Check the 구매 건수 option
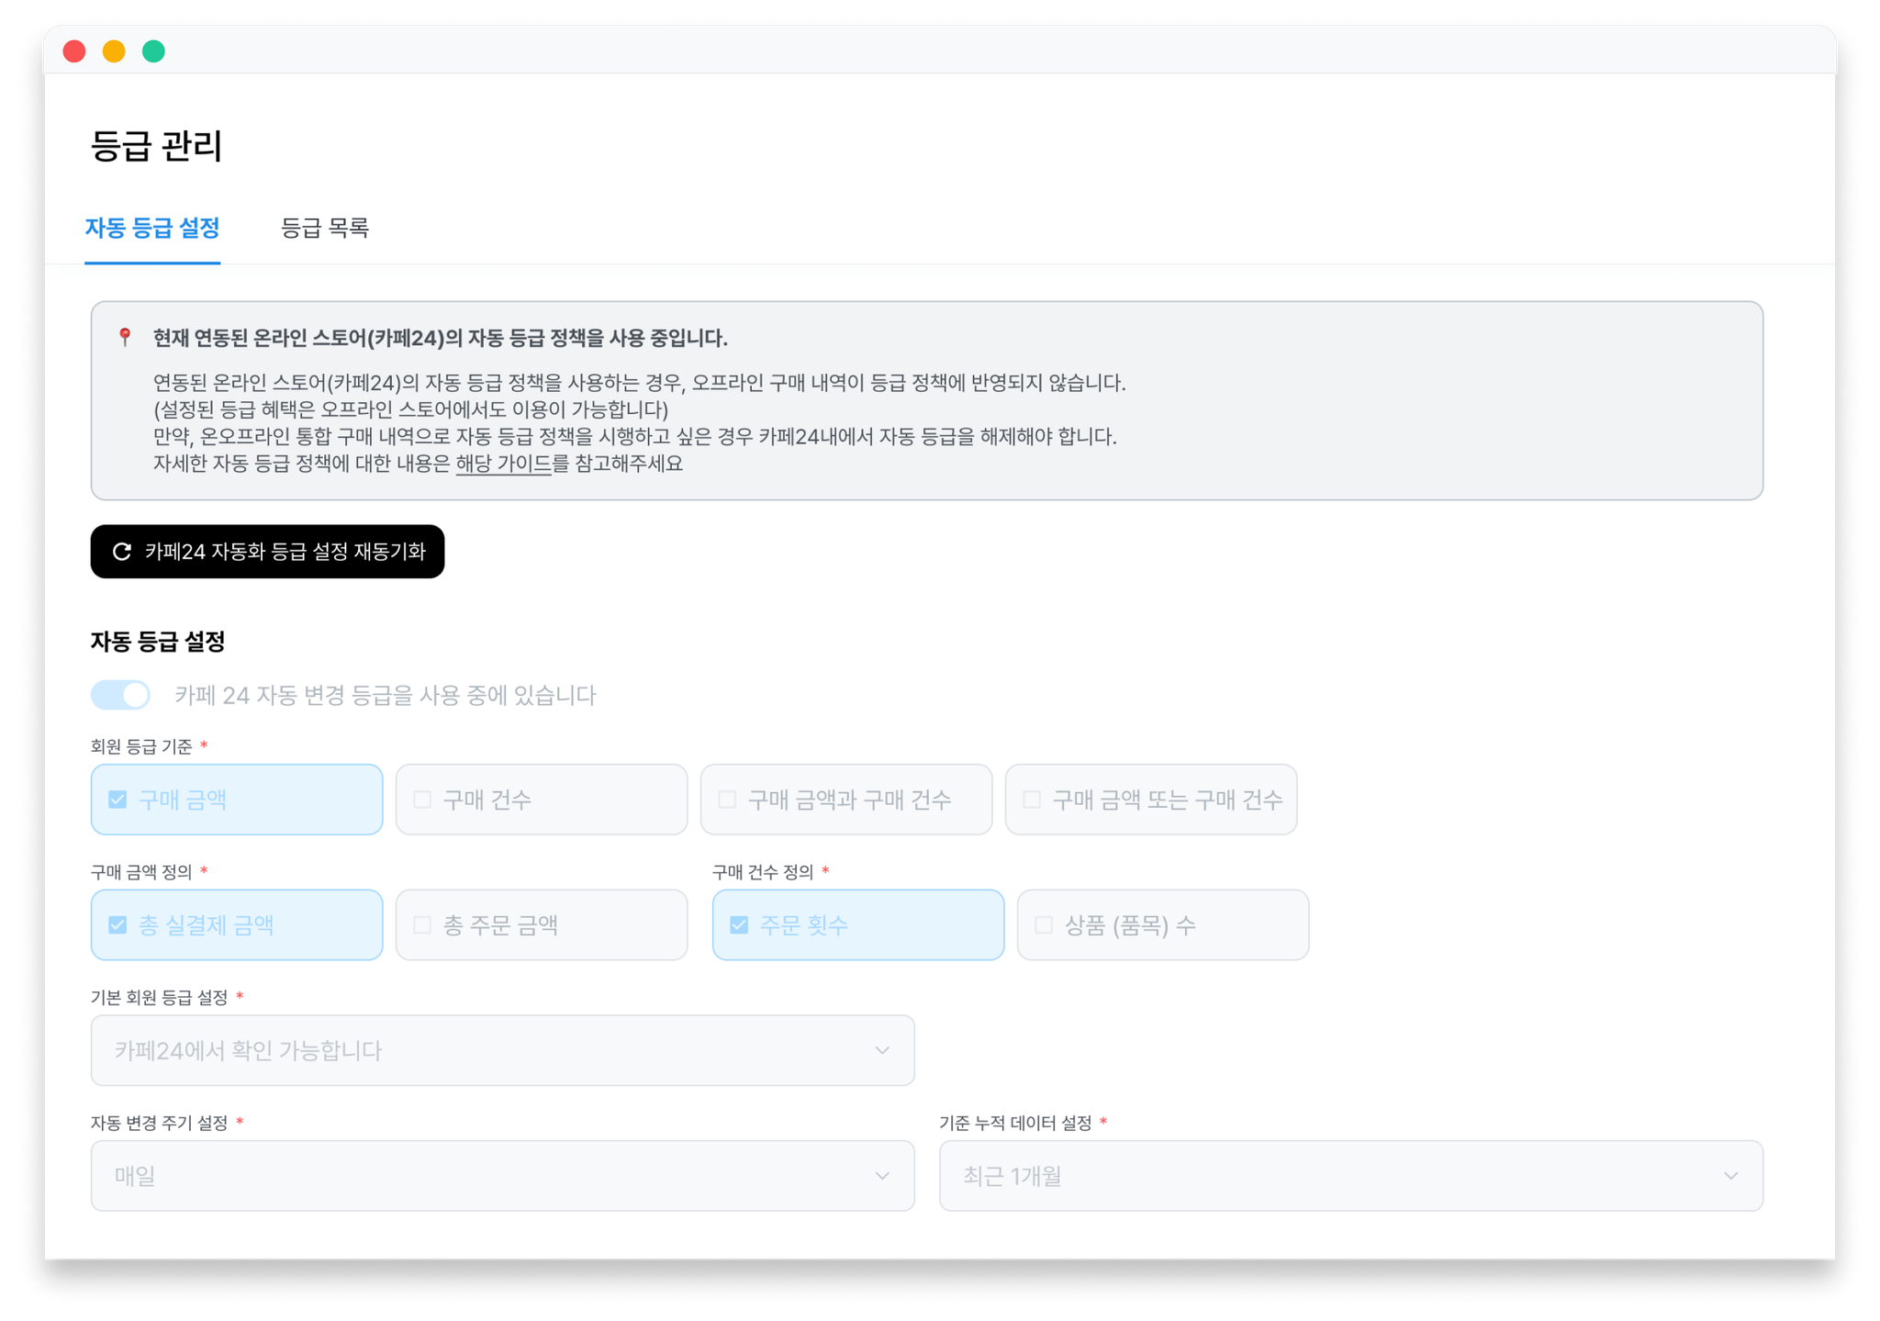The width and height of the screenshot is (1880, 1321). (x=542, y=799)
